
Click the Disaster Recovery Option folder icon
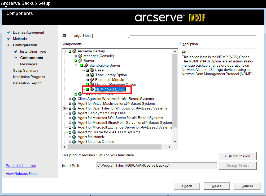(x=92, y=84)
